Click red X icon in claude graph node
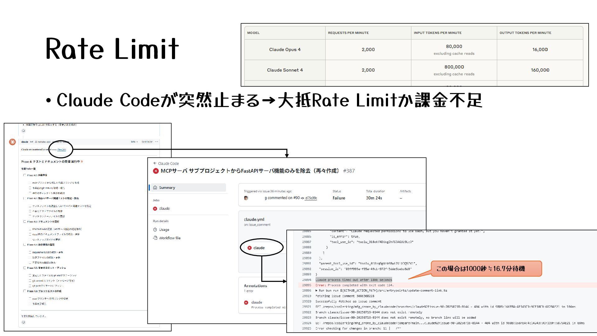597x336 pixels. (x=249, y=248)
